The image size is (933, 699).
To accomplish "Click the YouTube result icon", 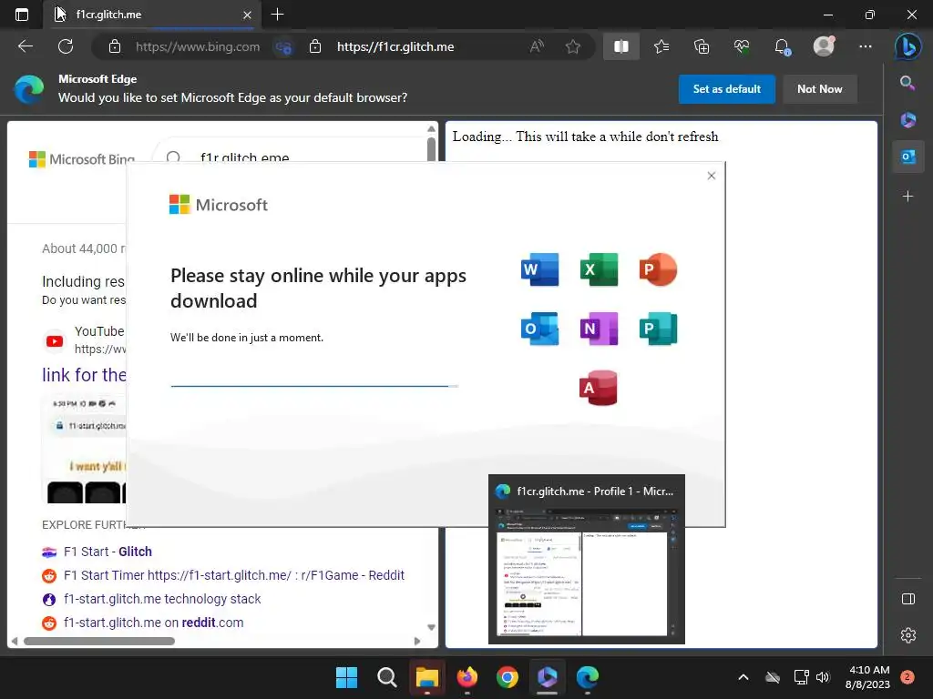I will (55, 341).
